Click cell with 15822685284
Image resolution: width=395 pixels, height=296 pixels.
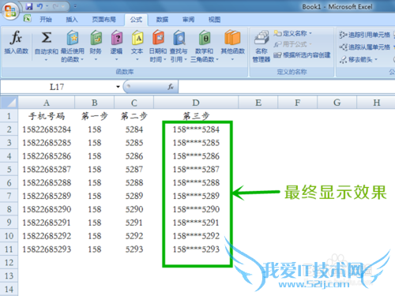(x=47, y=129)
